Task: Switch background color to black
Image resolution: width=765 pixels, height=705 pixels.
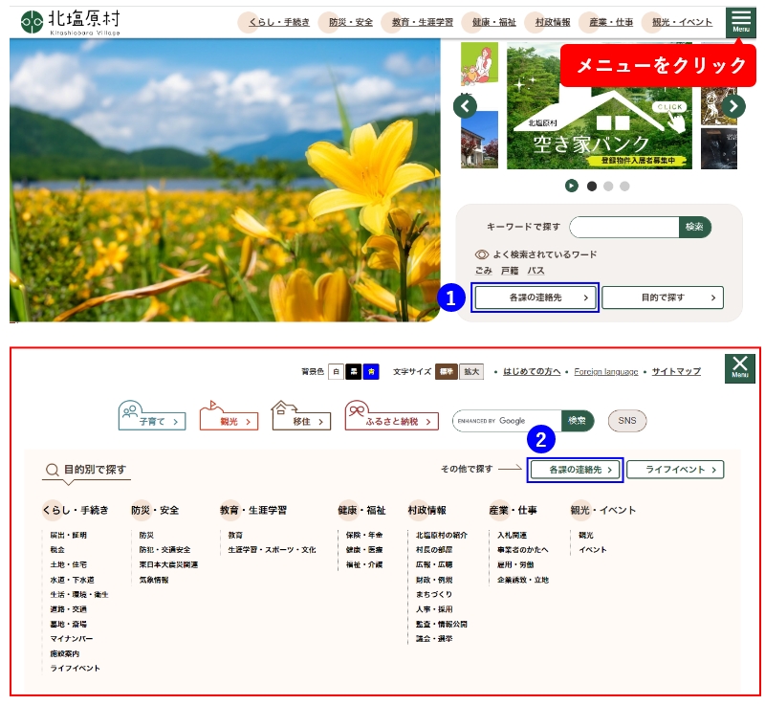Action: point(353,371)
